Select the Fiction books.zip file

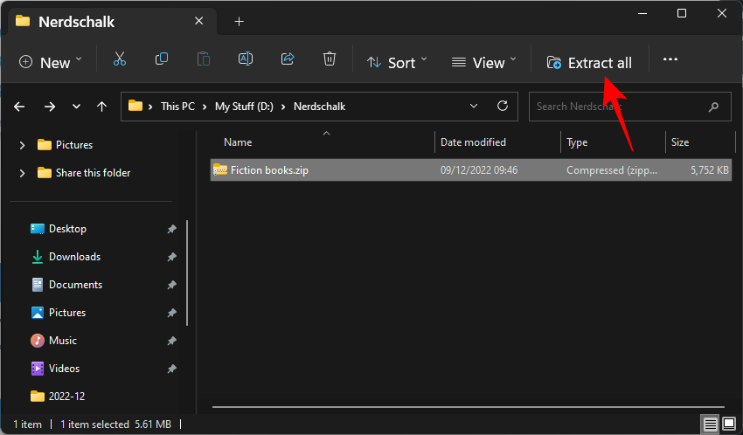point(269,170)
